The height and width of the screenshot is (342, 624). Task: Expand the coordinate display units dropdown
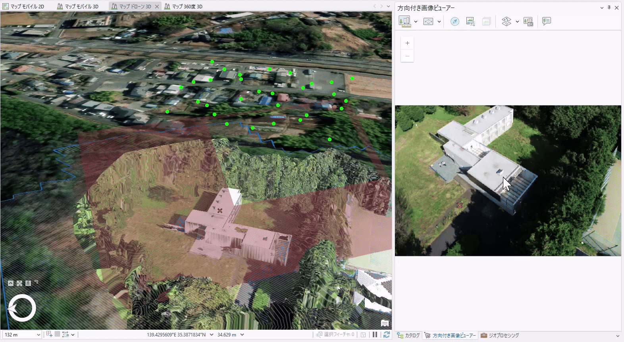coord(212,335)
